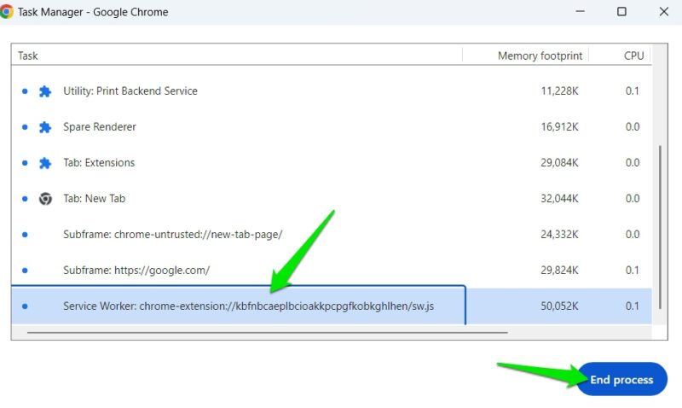Select Subframe https://google.com/ row
The width and height of the screenshot is (682, 408).
coord(332,270)
